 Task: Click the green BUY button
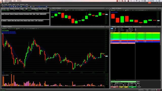point(133,87)
